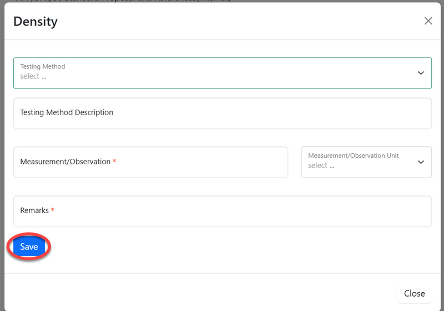444x311 pixels.
Task: Click the 'select ...' placeholder under Measurement/Observation Unit
Action: pos(321,165)
